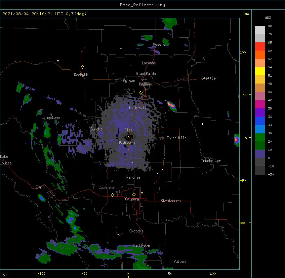Click the white asterisk above Limestone label
Screen dimensions: 285x278
[51, 114]
